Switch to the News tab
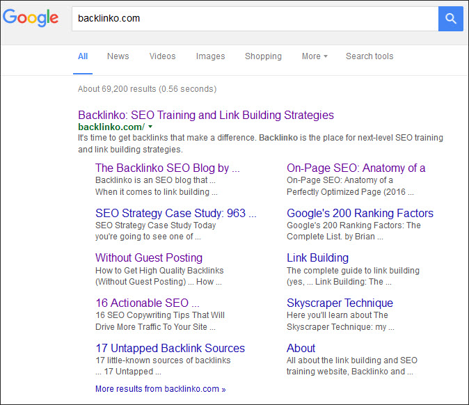This screenshot has width=469, height=405. [x=118, y=56]
